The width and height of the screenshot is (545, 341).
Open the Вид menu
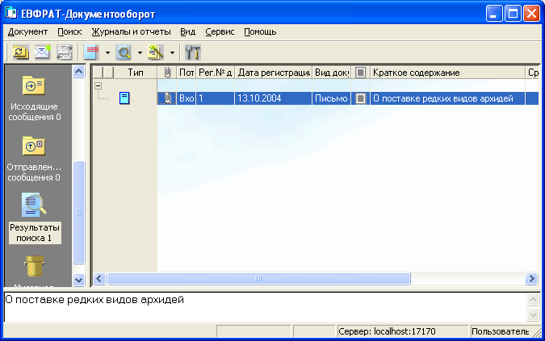click(187, 32)
